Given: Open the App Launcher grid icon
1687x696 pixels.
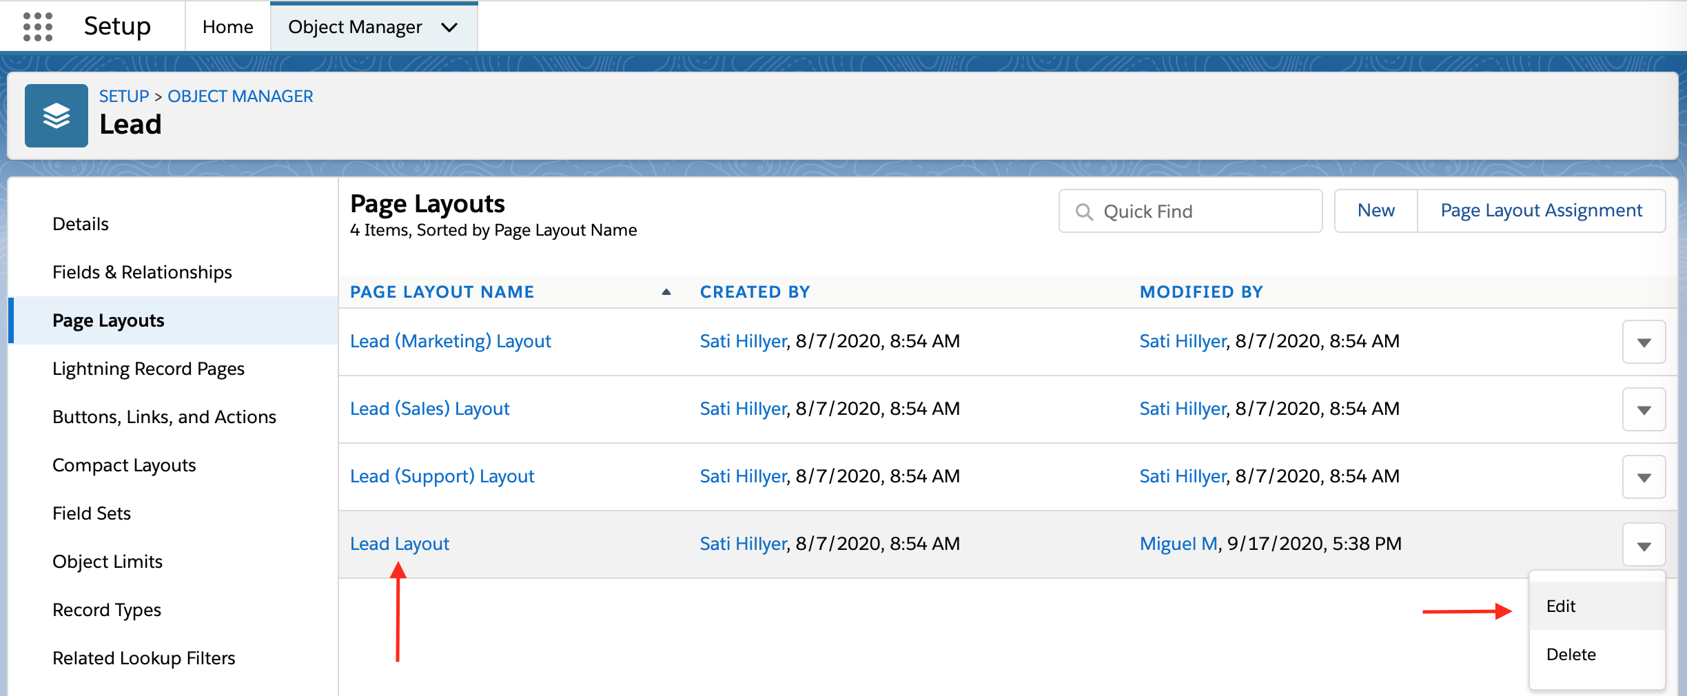Looking at the screenshot, I should (38, 27).
